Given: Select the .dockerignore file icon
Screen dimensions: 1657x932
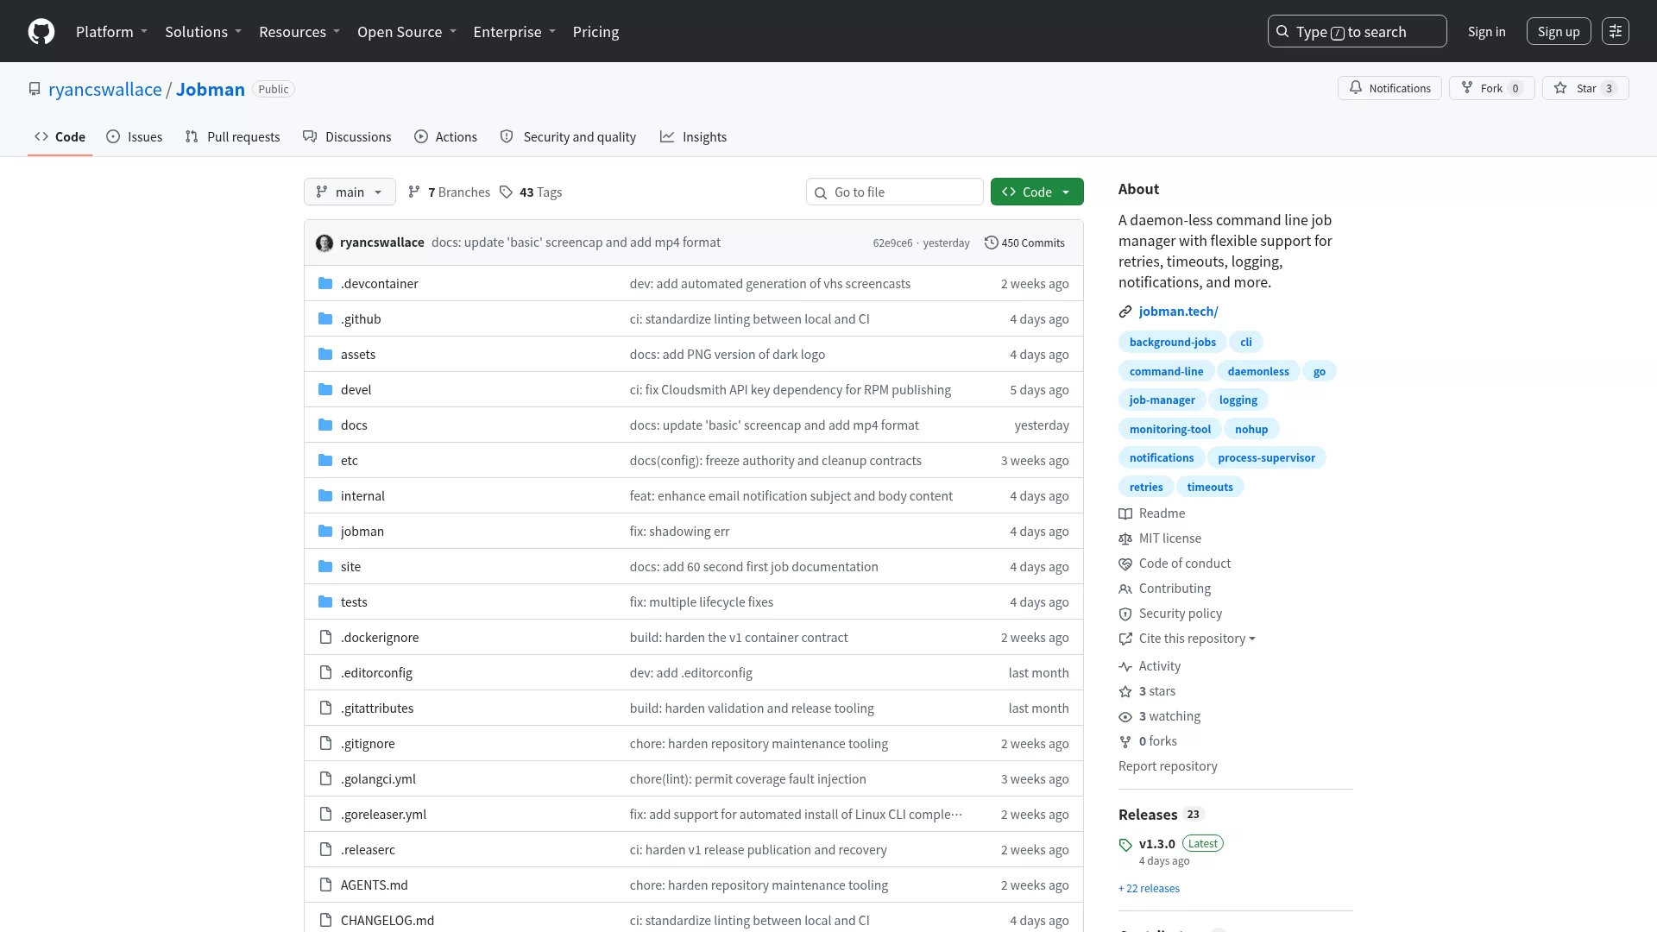Looking at the screenshot, I should [x=325, y=638].
